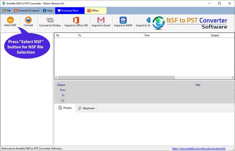Click the right arrow of horizontal scrollbar
235x151 pixels.
[233, 77]
